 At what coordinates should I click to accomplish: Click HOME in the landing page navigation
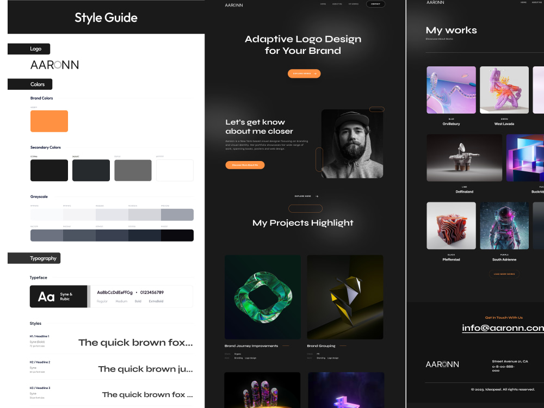[323, 4]
